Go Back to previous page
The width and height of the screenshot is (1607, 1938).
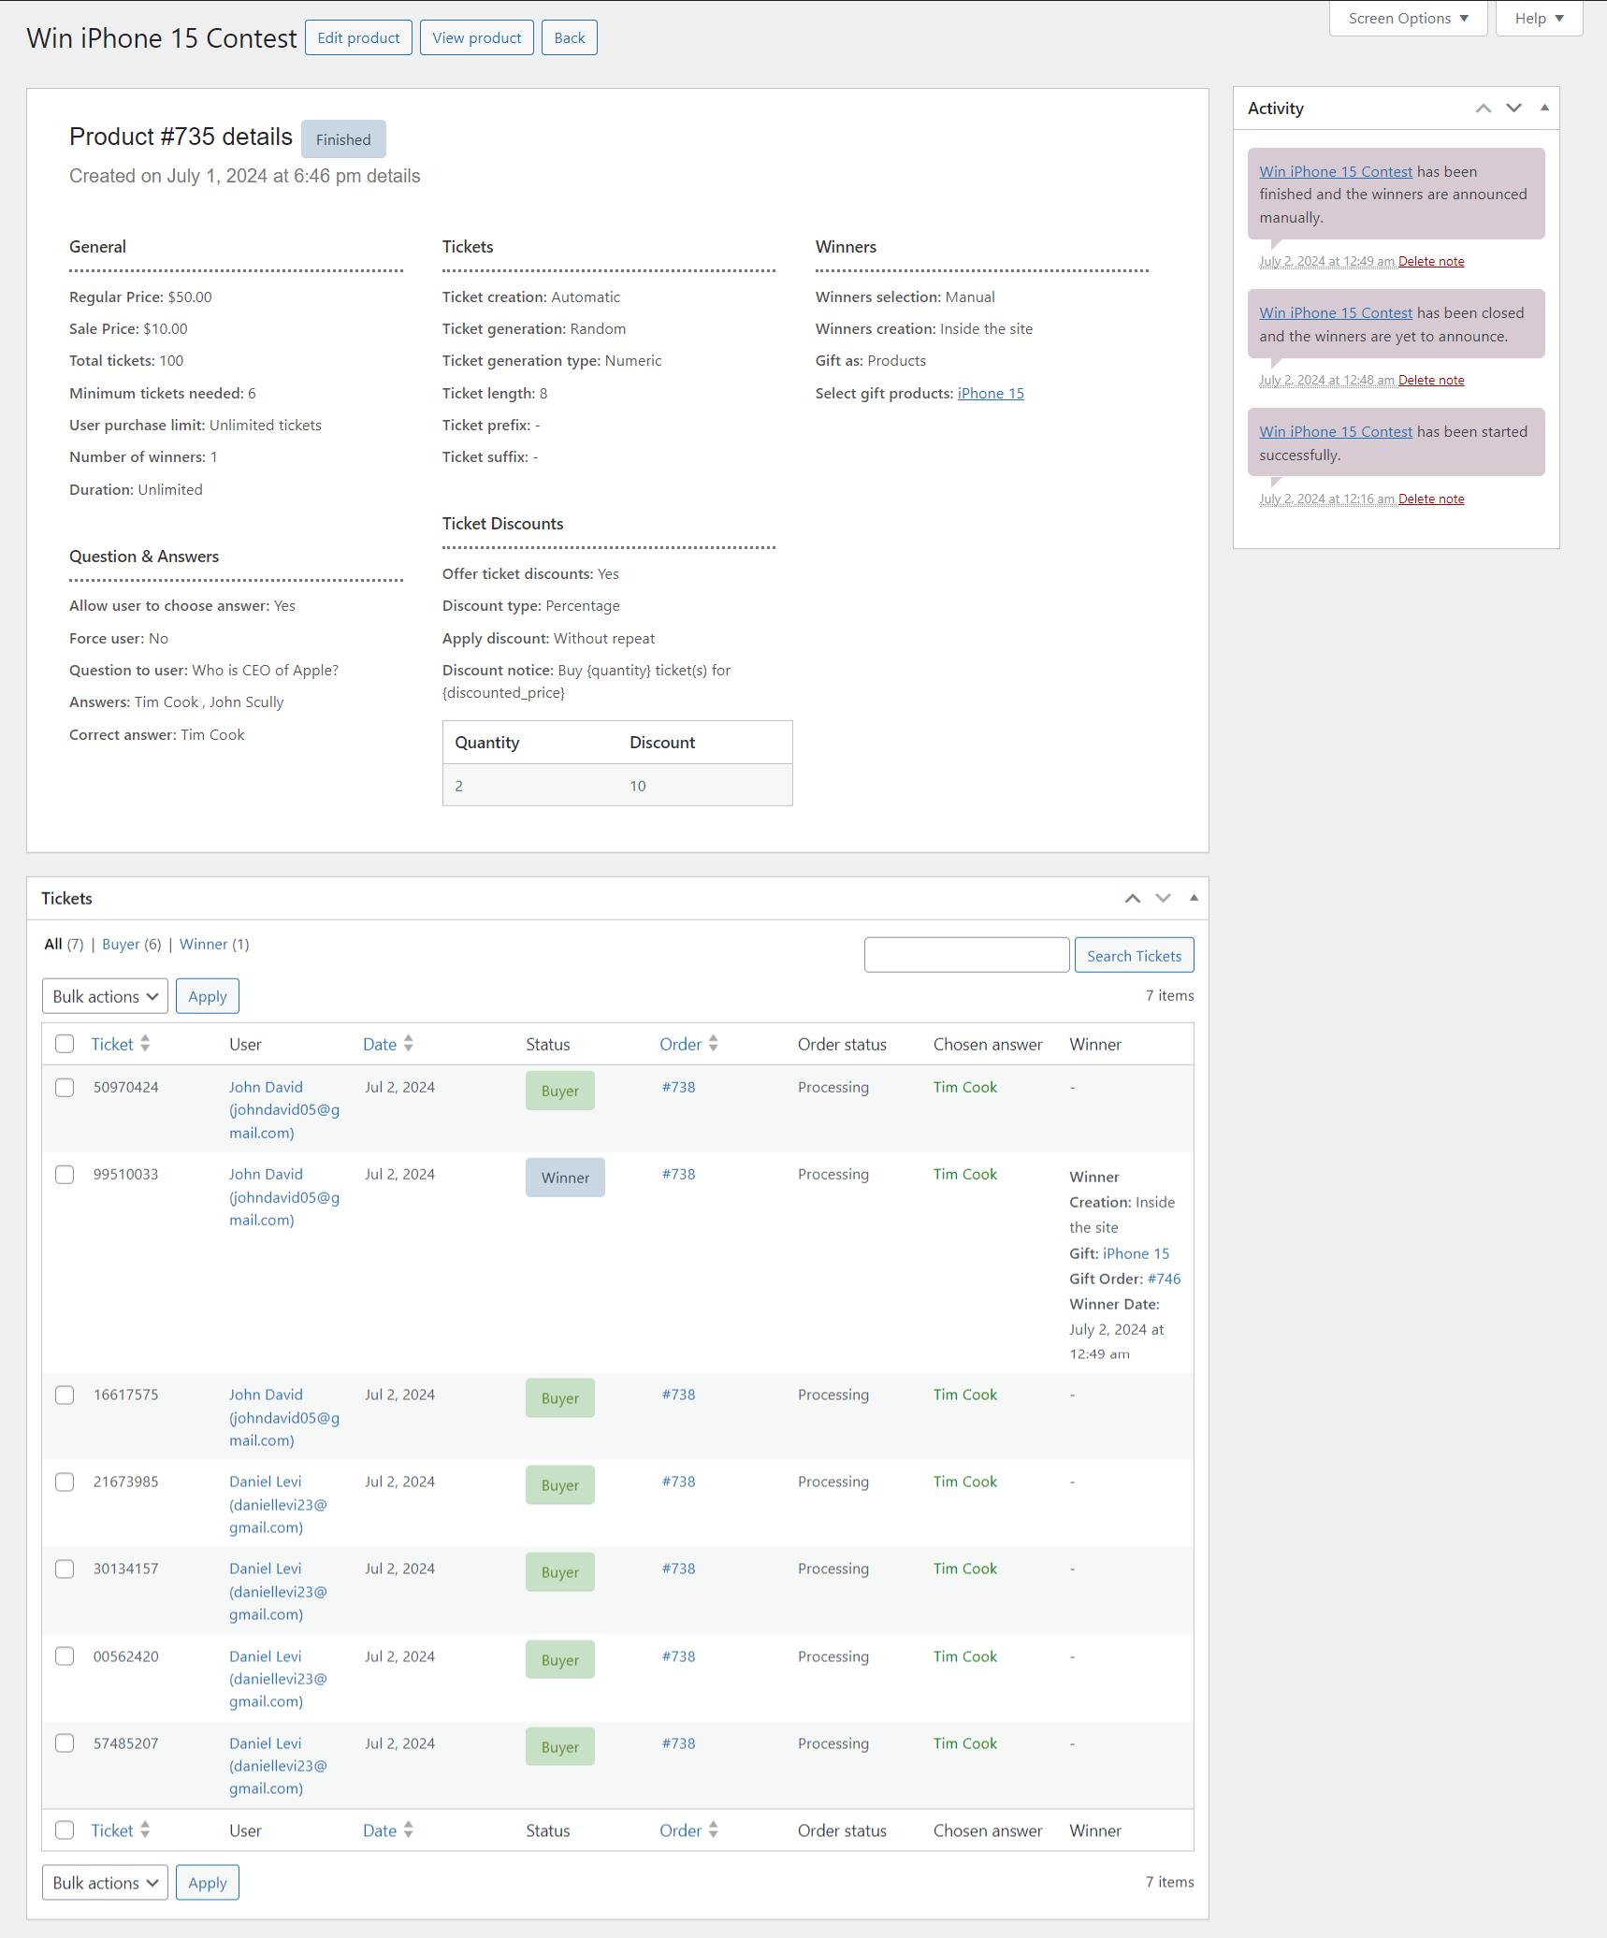[570, 38]
